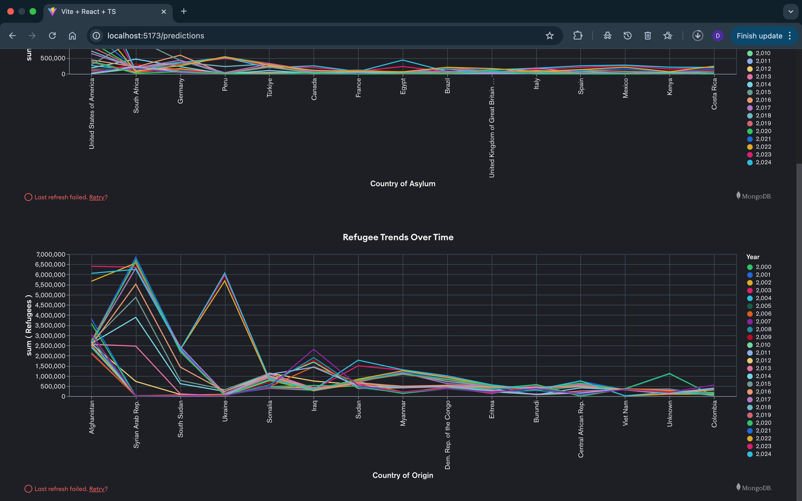The height and width of the screenshot is (501, 802).
Task: Toggle 2,000 legend entry in Refugee Trends
Action: pos(763,267)
